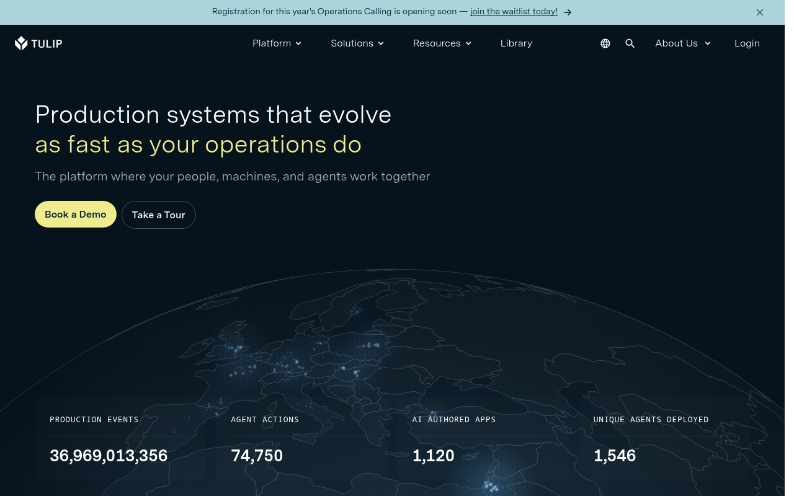This screenshot has height=496, width=794.
Task: Open site search with the magnifier icon
Action: [630, 43]
